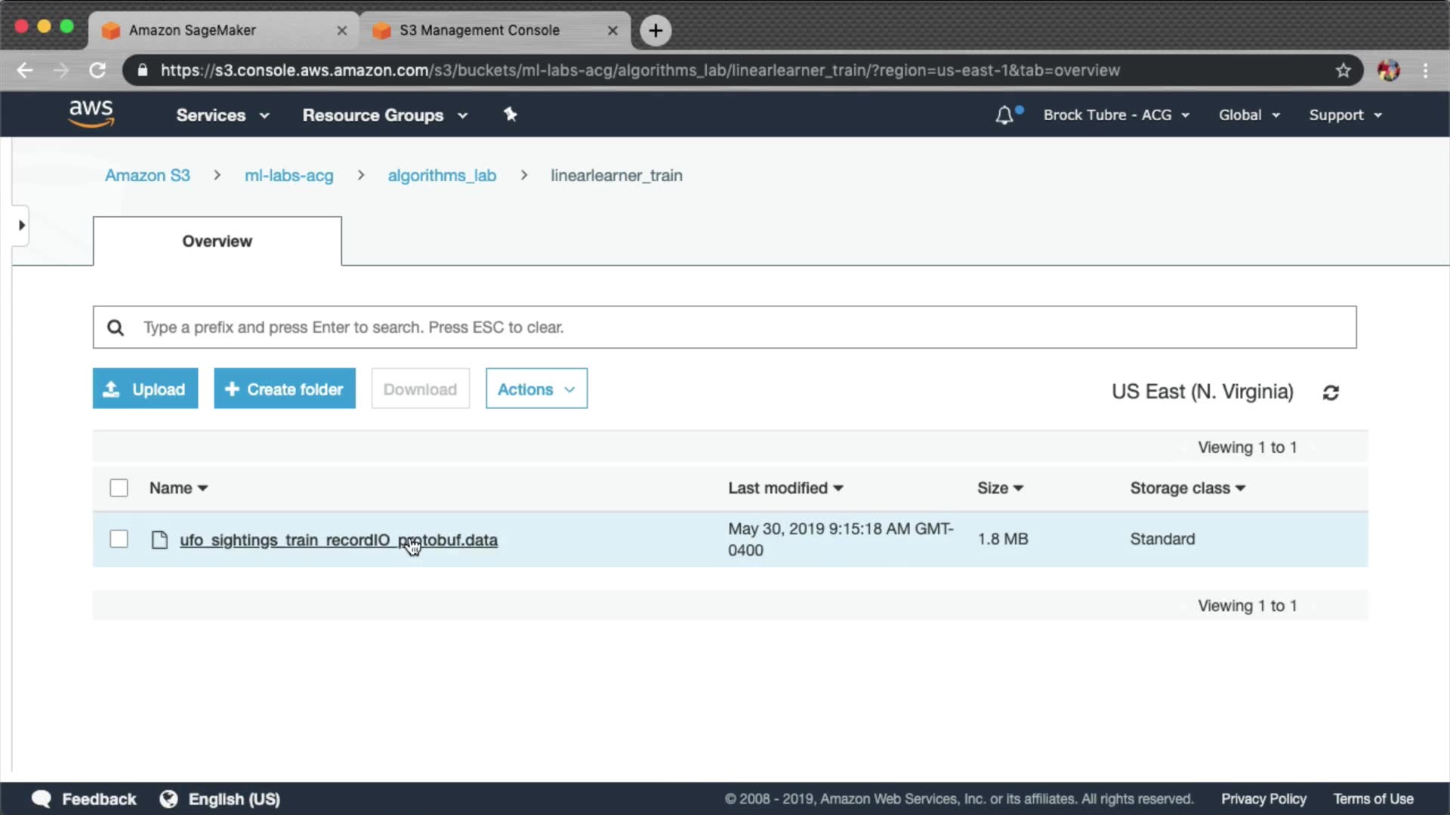Expand the Actions dropdown
Viewport: 1450px width, 815px height.
click(x=536, y=389)
